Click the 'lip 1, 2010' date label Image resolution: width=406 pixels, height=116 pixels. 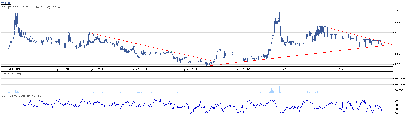click(x=62, y=69)
